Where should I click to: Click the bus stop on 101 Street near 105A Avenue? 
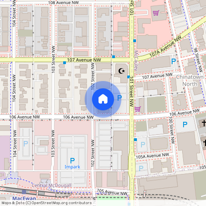136,140
